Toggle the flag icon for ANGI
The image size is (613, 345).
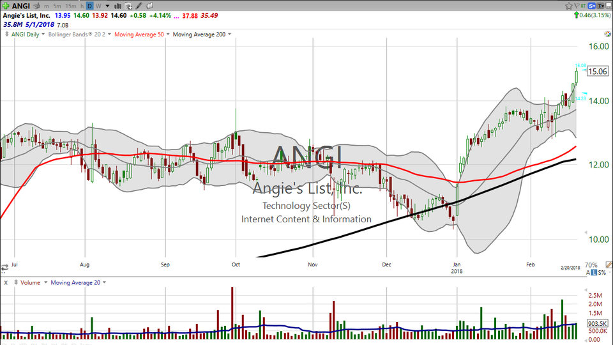577,6
